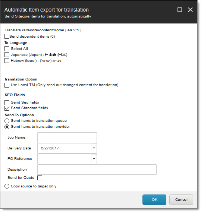
Task: Select Copy source to target only
Action: pyautogui.click(x=7, y=186)
